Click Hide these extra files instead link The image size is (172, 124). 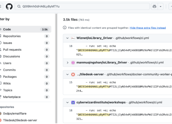148,28
